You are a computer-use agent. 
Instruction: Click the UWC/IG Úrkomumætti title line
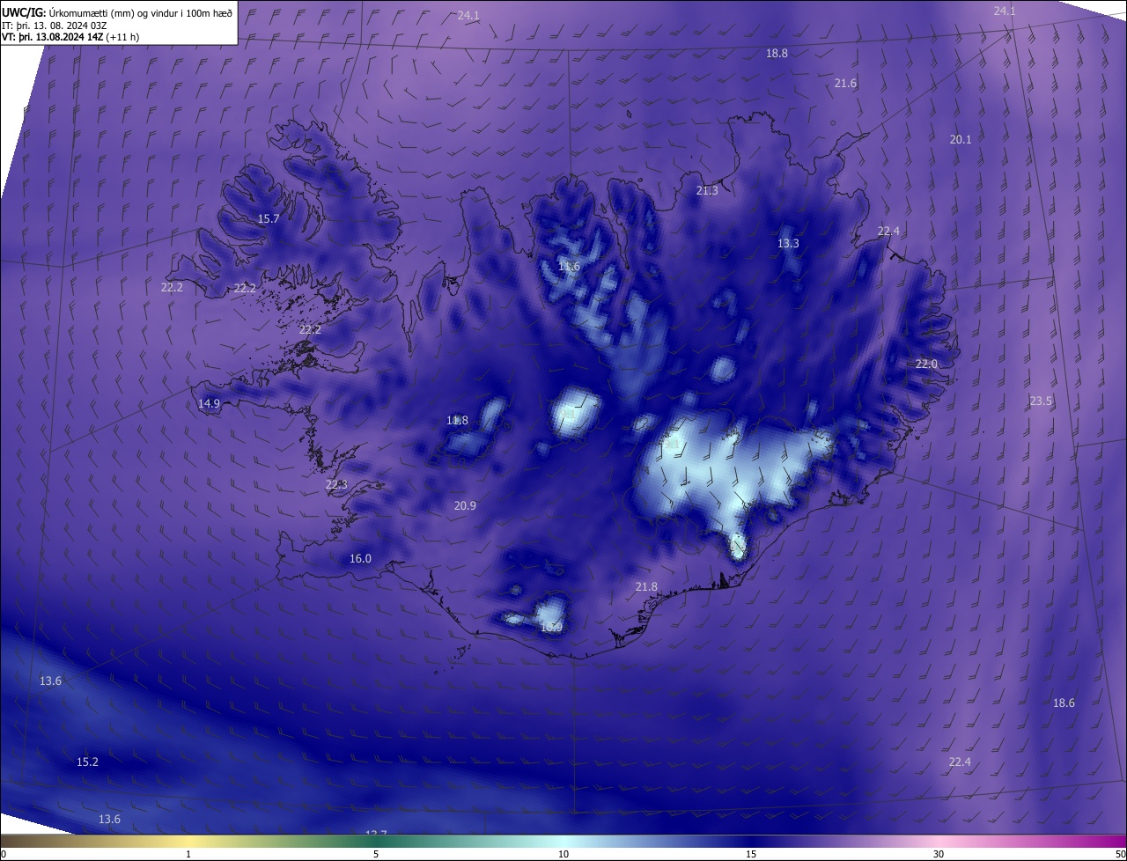(117, 12)
